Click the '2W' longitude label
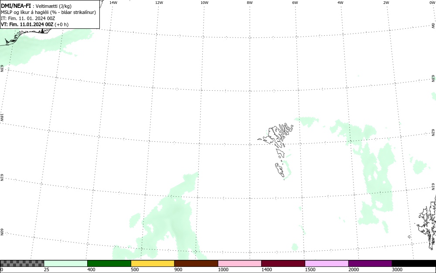This screenshot has height=273, width=436. click(x=386, y=3)
